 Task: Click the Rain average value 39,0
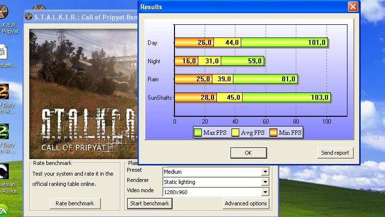coord(224,79)
